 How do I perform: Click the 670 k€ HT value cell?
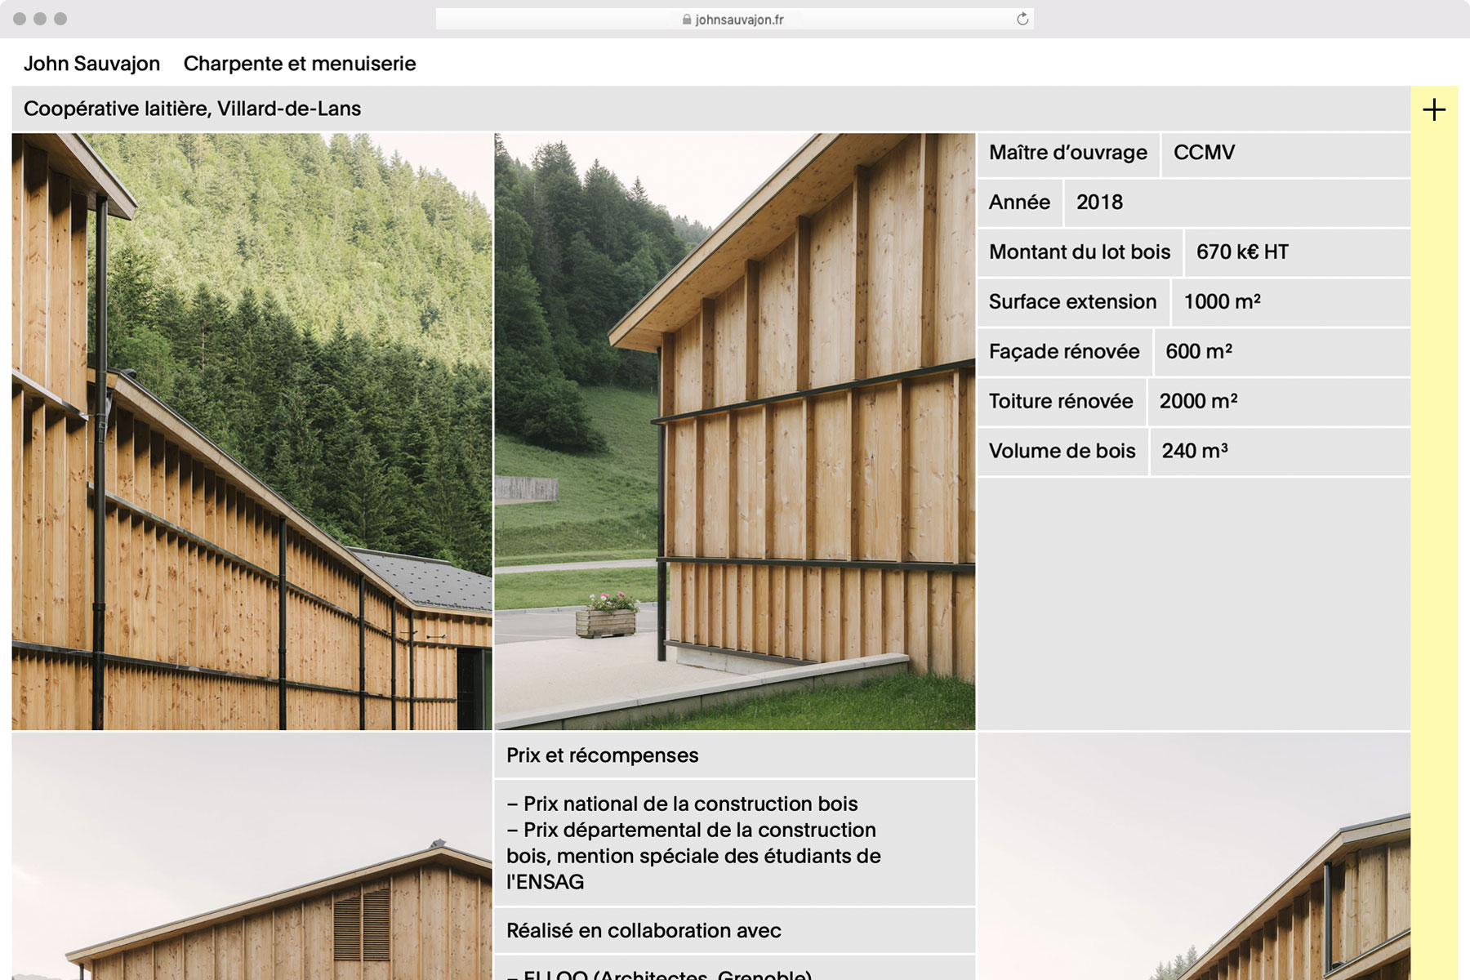1242,252
